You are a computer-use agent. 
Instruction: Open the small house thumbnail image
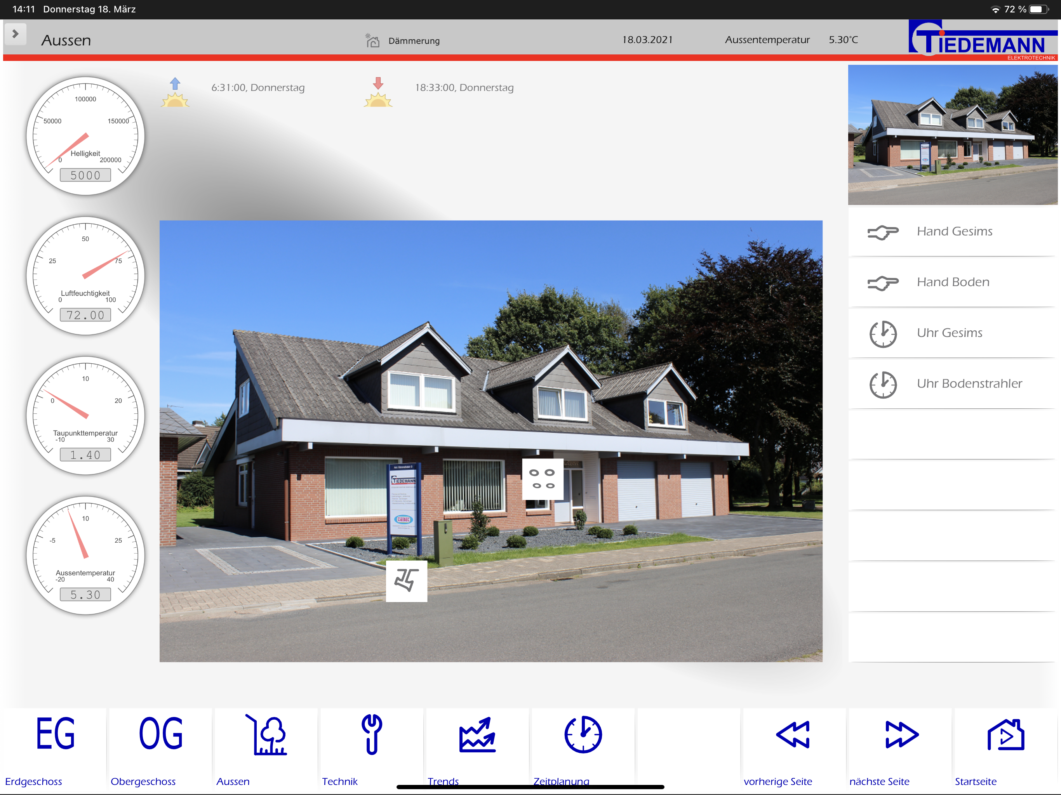coord(953,135)
